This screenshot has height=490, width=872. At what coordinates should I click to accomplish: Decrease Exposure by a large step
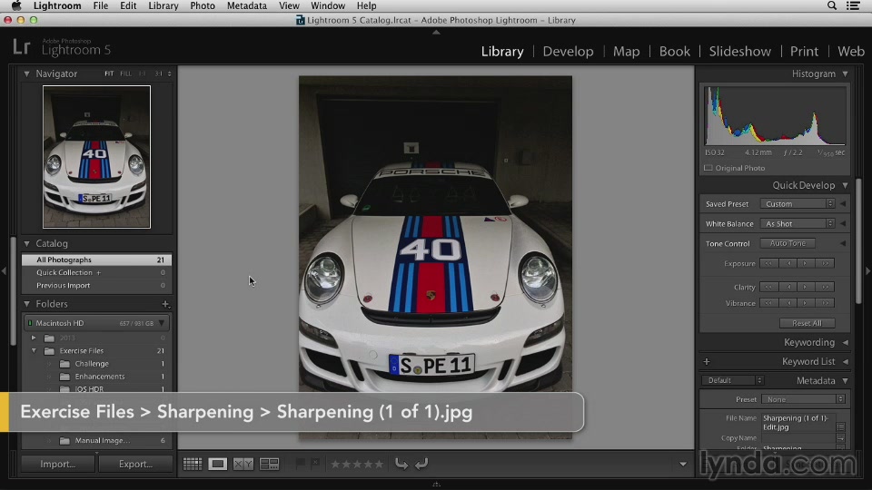[x=768, y=263]
